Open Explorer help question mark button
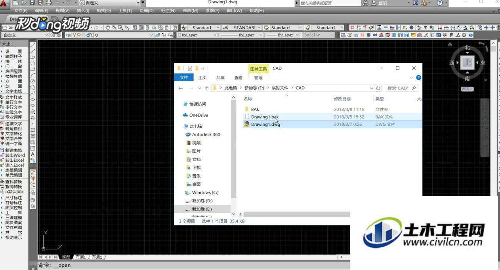 418,77
